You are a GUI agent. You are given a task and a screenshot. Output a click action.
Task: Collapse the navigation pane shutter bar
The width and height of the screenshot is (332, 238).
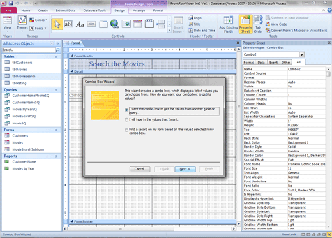click(58, 43)
